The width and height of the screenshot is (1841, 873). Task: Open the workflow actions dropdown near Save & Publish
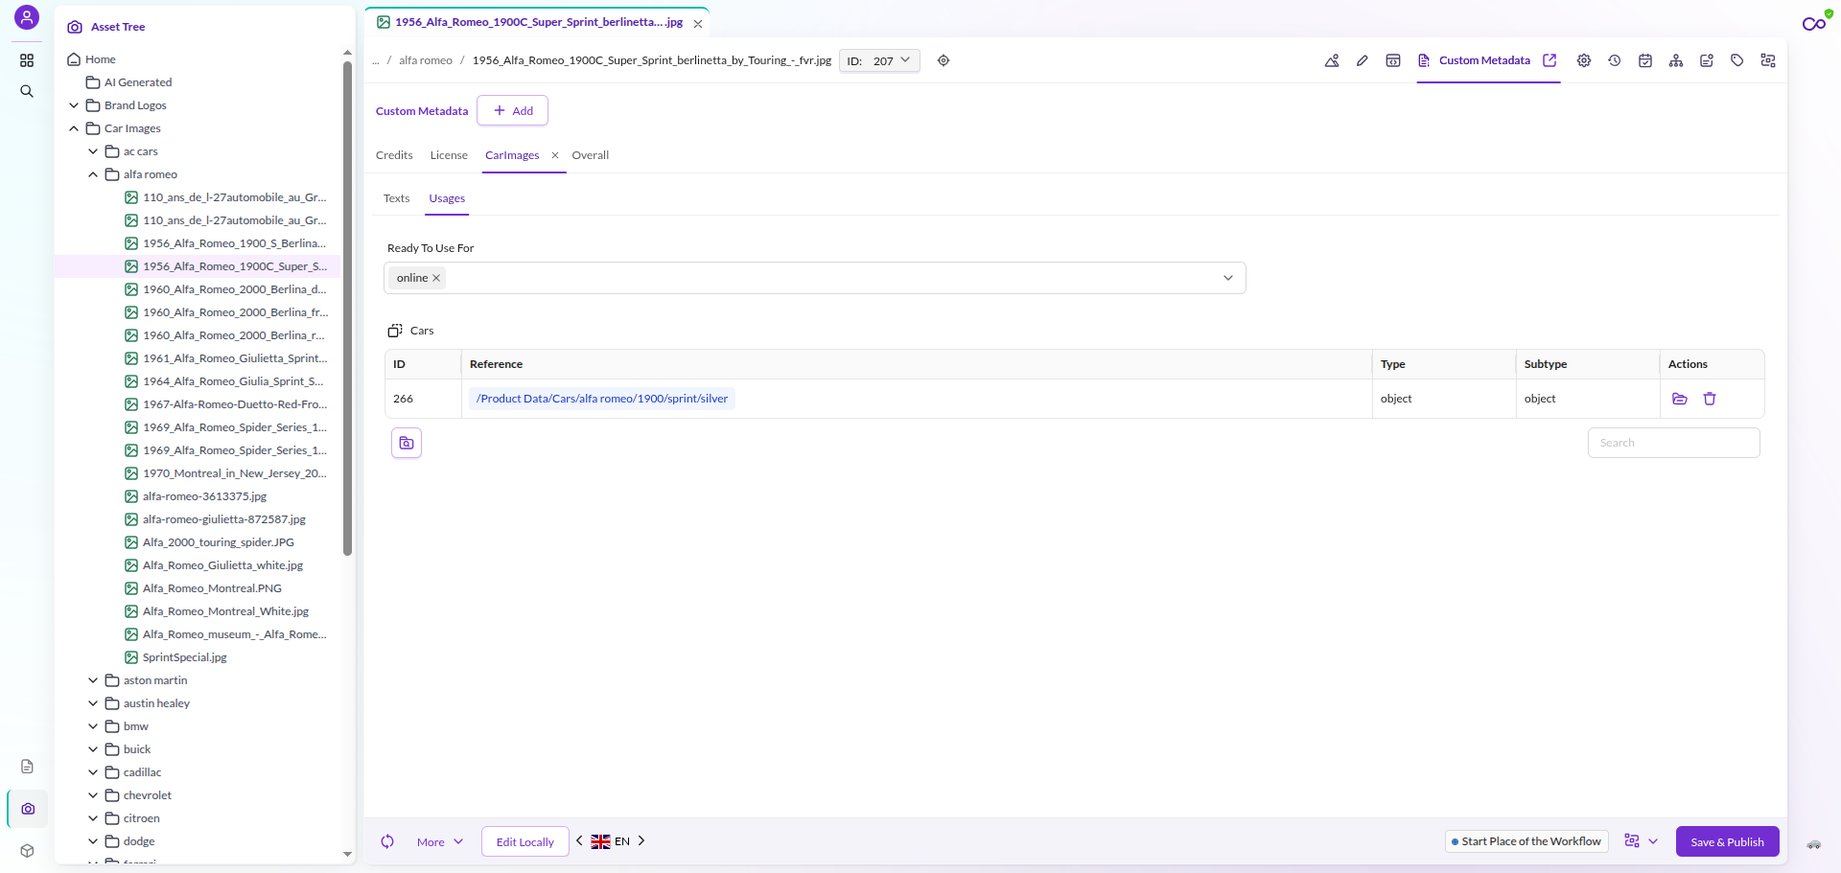click(1653, 841)
